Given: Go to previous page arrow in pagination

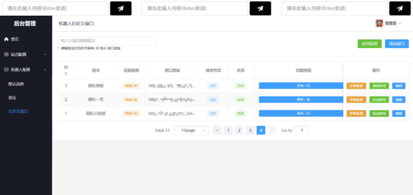Looking at the screenshot, I should (x=217, y=130).
